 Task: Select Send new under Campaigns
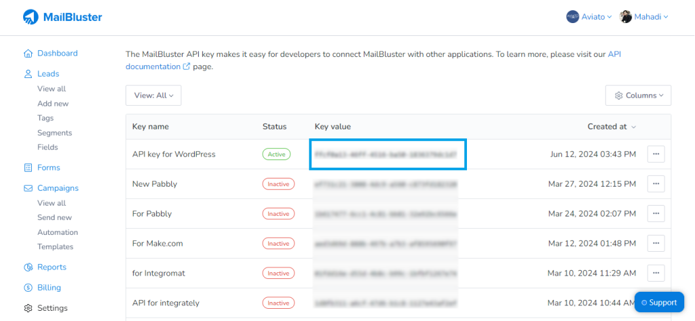[54, 218]
